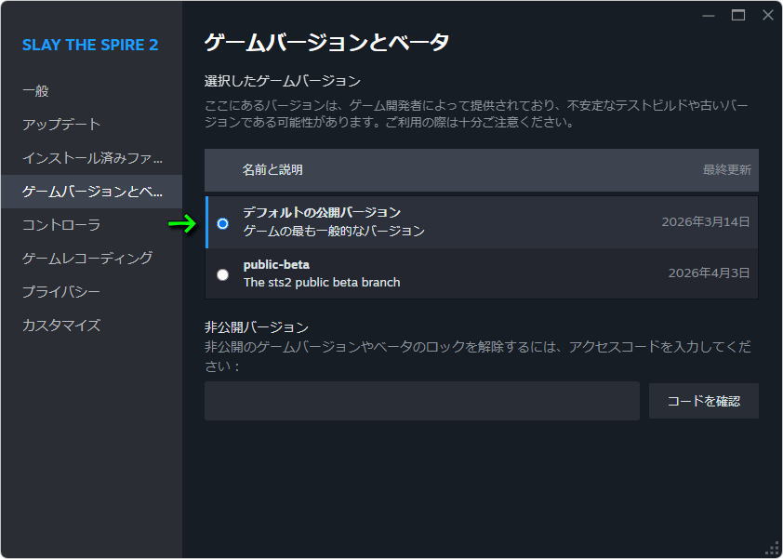Open the インストール済みファイル sidebar item
783x559 pixels.
92,158
